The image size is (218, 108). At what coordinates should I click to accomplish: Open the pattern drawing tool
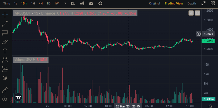(x=5, y=60)
